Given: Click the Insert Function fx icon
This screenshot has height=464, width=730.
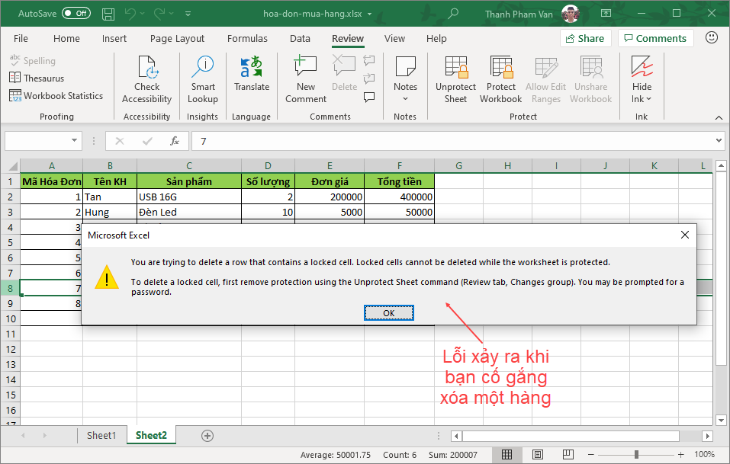Looking at the screenshot, I should pos(175,141).
